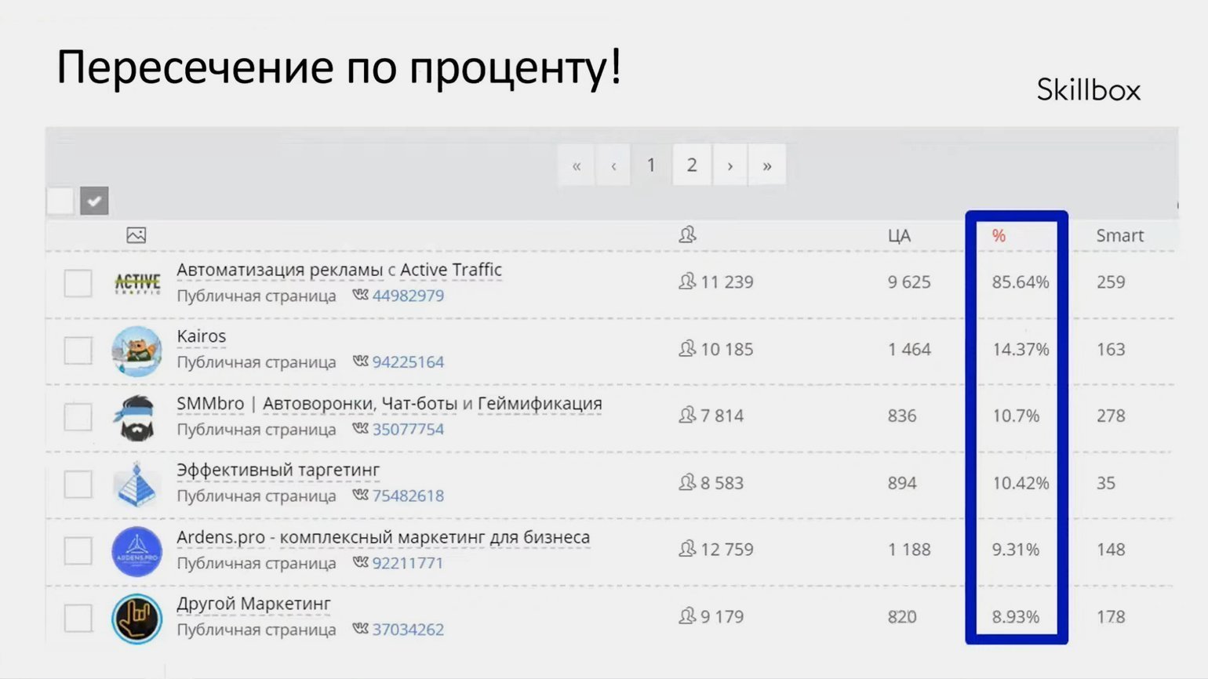1208x679 pixels.
Task: Select page 2 in pagination
Action: pos(692,165)
